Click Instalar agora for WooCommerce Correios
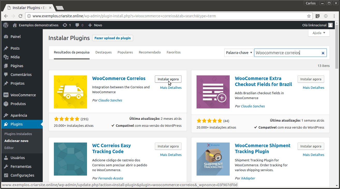The image size is (340, 189). point(168,79)
